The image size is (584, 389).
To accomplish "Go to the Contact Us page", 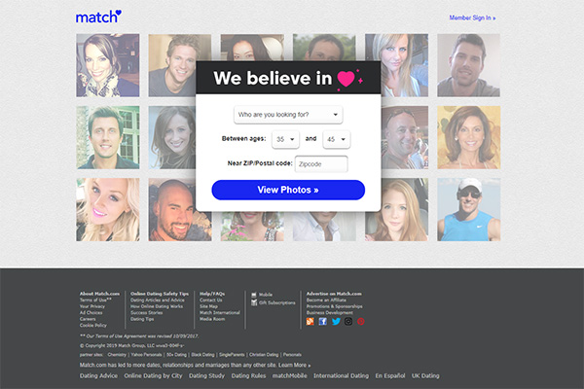I will pos(211,301).
